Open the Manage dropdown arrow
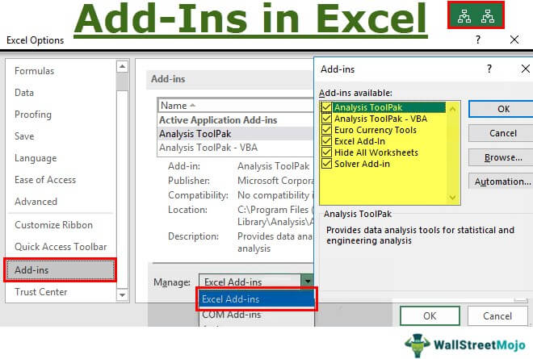 307,282
